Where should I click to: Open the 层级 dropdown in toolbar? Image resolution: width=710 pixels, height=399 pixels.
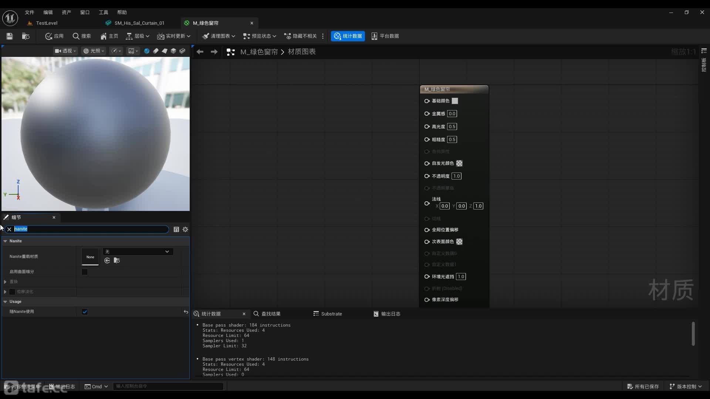click(x=138, y=36)
